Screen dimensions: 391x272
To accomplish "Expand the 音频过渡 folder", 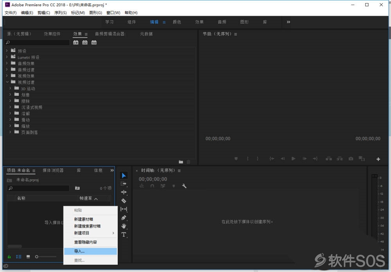I will 7,69.
